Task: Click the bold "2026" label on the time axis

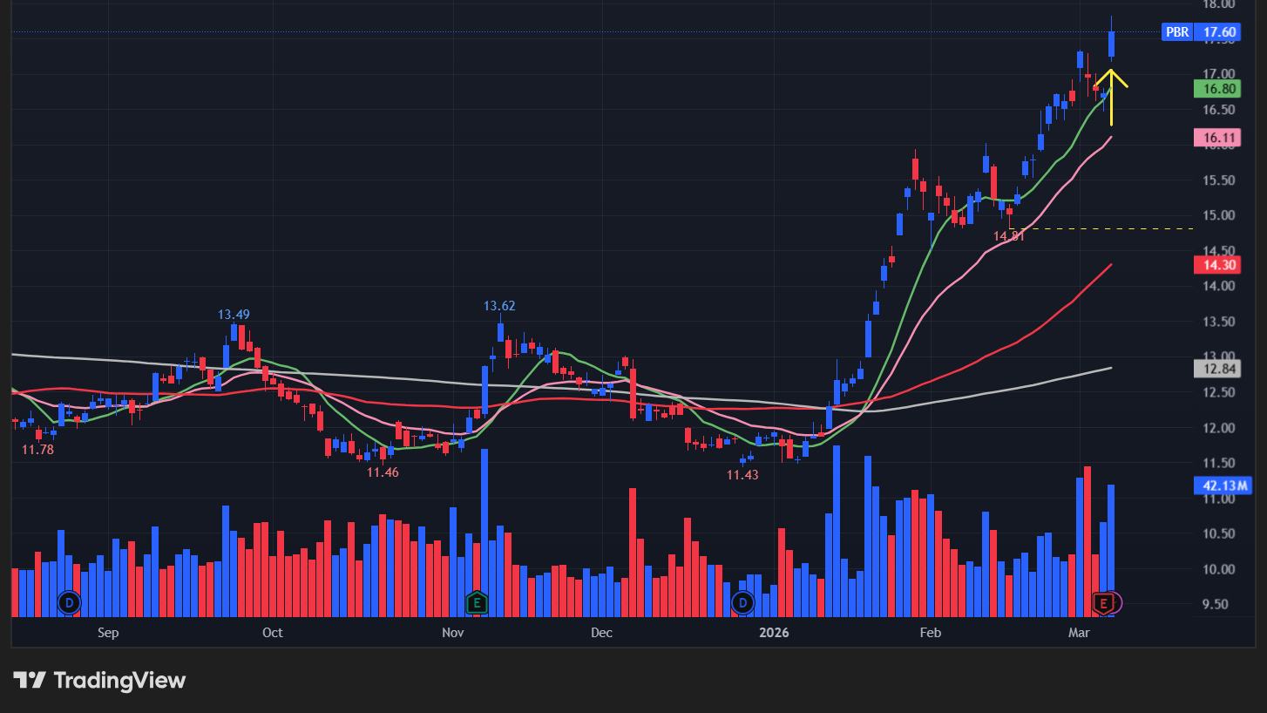Action: (774, 633)
